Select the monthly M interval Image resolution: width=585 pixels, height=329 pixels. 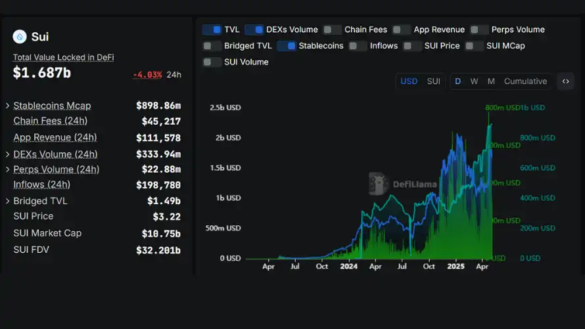point(491,81)
